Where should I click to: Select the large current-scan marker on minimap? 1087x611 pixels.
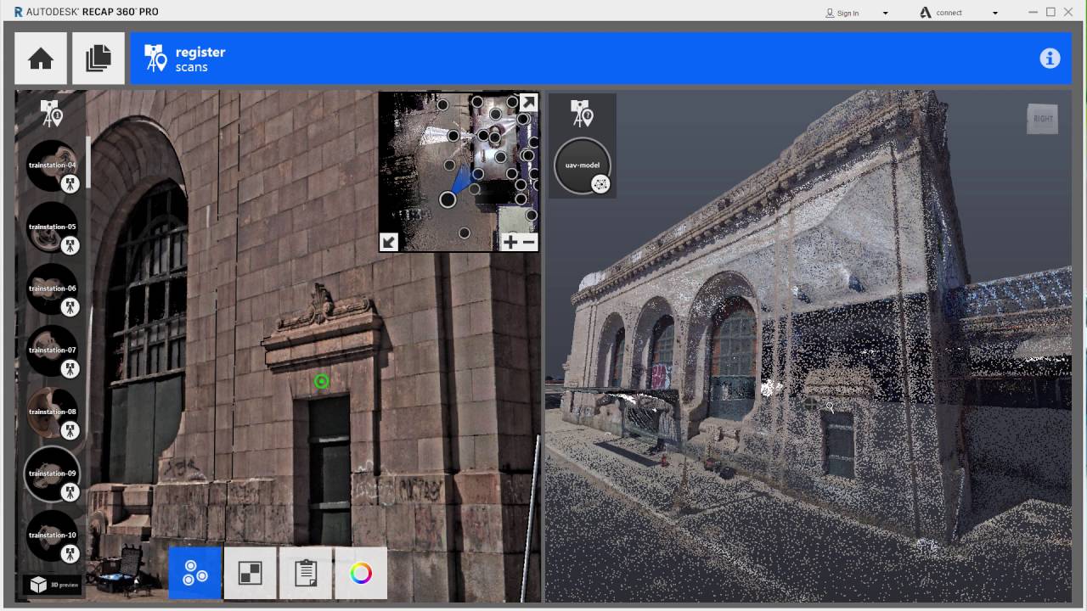pos(448,199)
